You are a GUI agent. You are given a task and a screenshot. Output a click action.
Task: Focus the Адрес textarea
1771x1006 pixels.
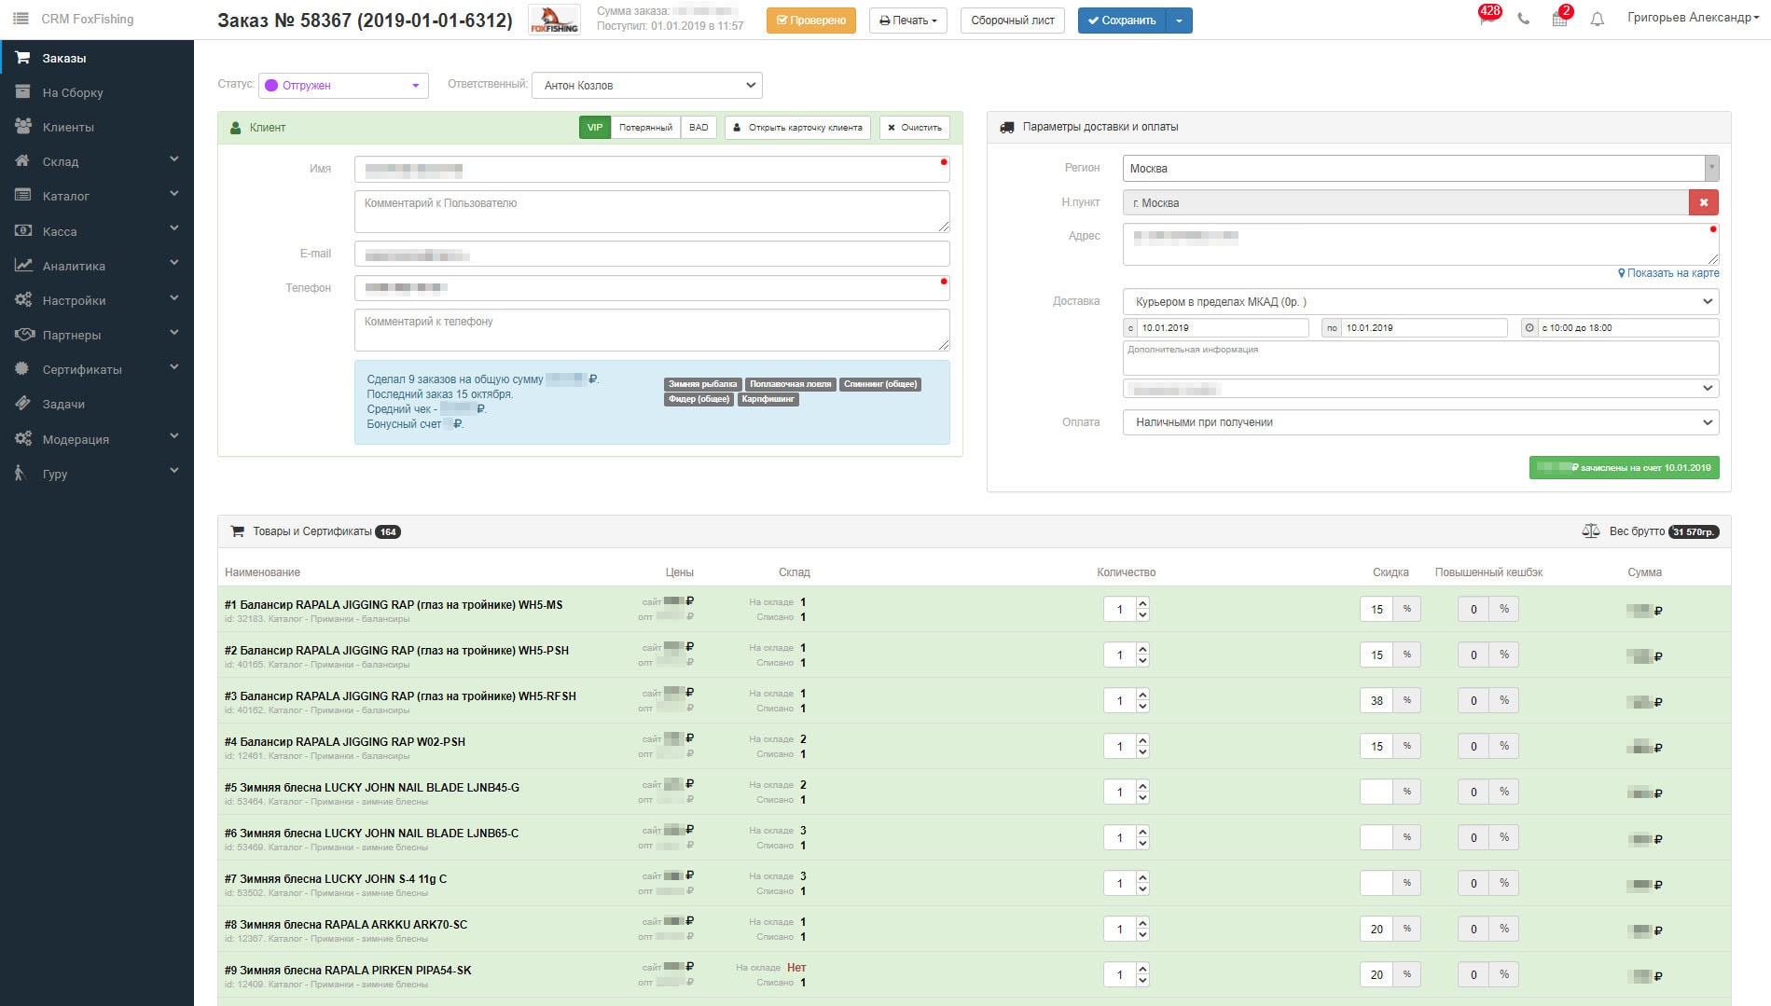[1420, 244]
